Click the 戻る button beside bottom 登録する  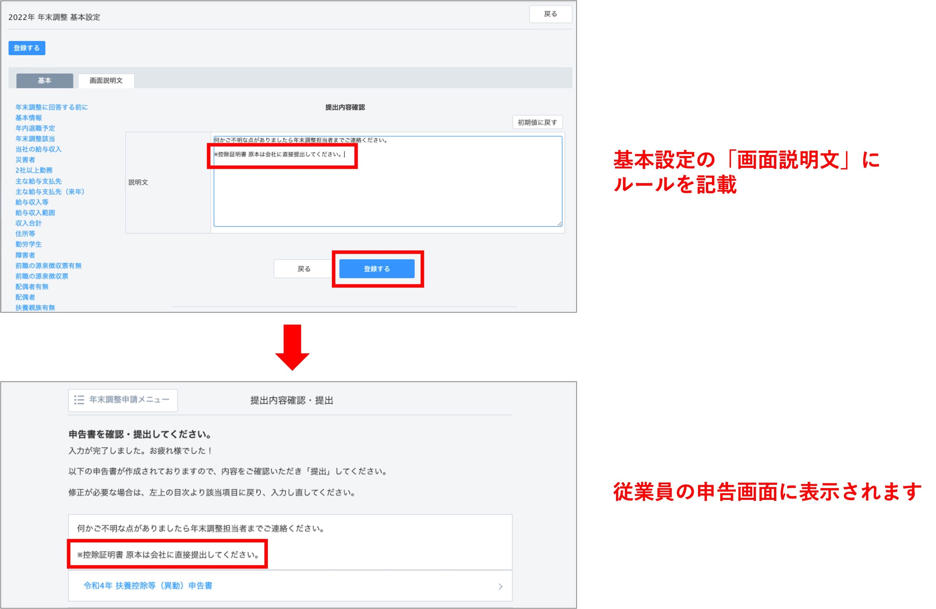tap(303, 269)
